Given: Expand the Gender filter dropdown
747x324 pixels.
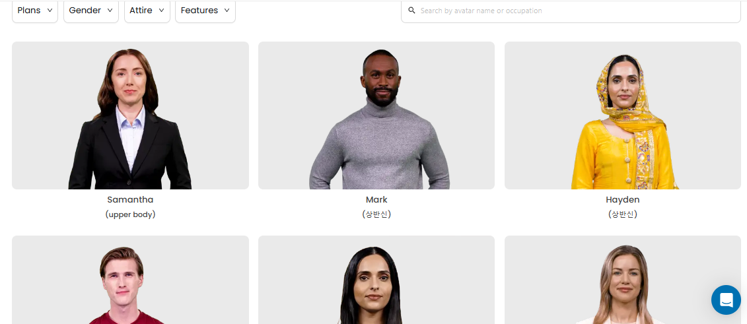Looking at the screenshot, I should [x=91, y=11].
